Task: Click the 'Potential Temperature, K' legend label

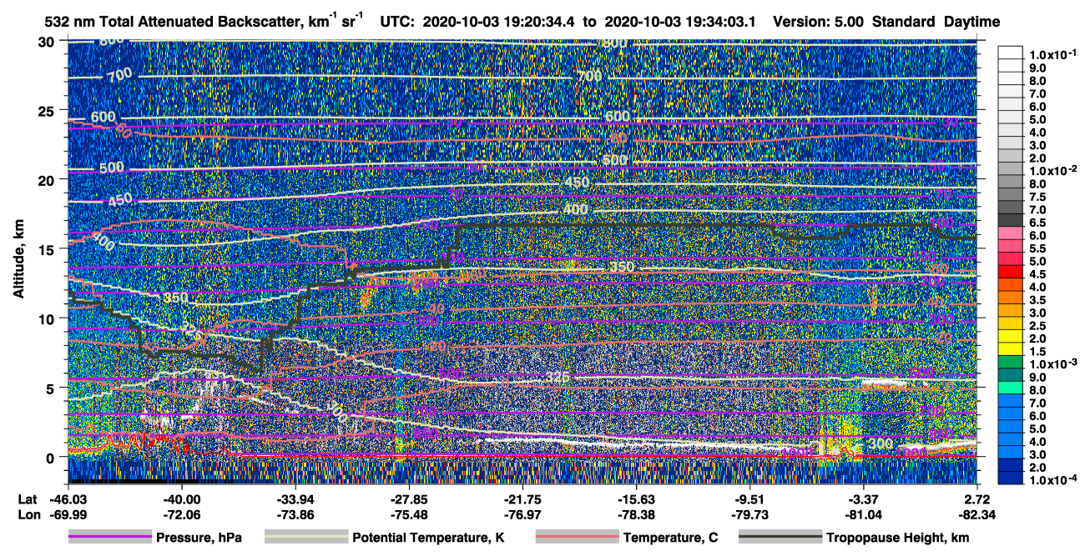Action: (428, 538)
